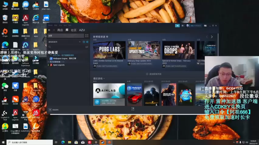Click the library home 主页 button
This screenshot has width=259, height=145.
pyautogui.click(x=66, y=36)
